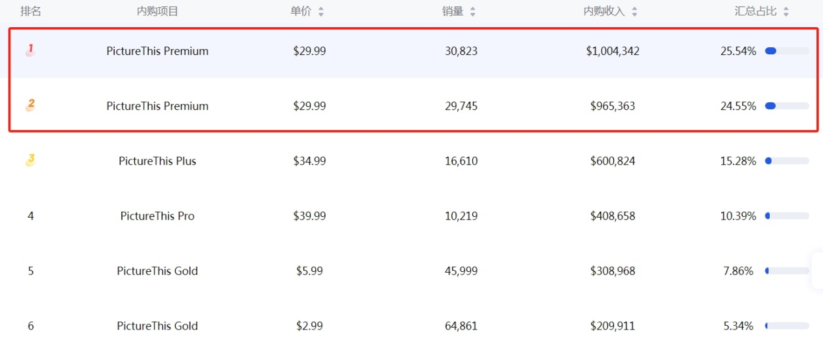Toggle sorting on 内购收入 sort icon
Viewport: 823px width, 360px height.
[634, 12]
